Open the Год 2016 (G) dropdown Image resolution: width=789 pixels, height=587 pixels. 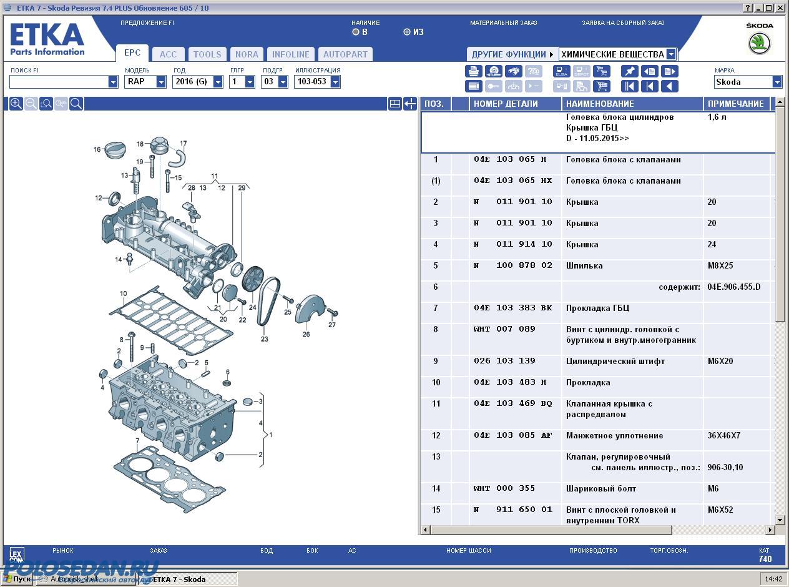click(218, 82)
